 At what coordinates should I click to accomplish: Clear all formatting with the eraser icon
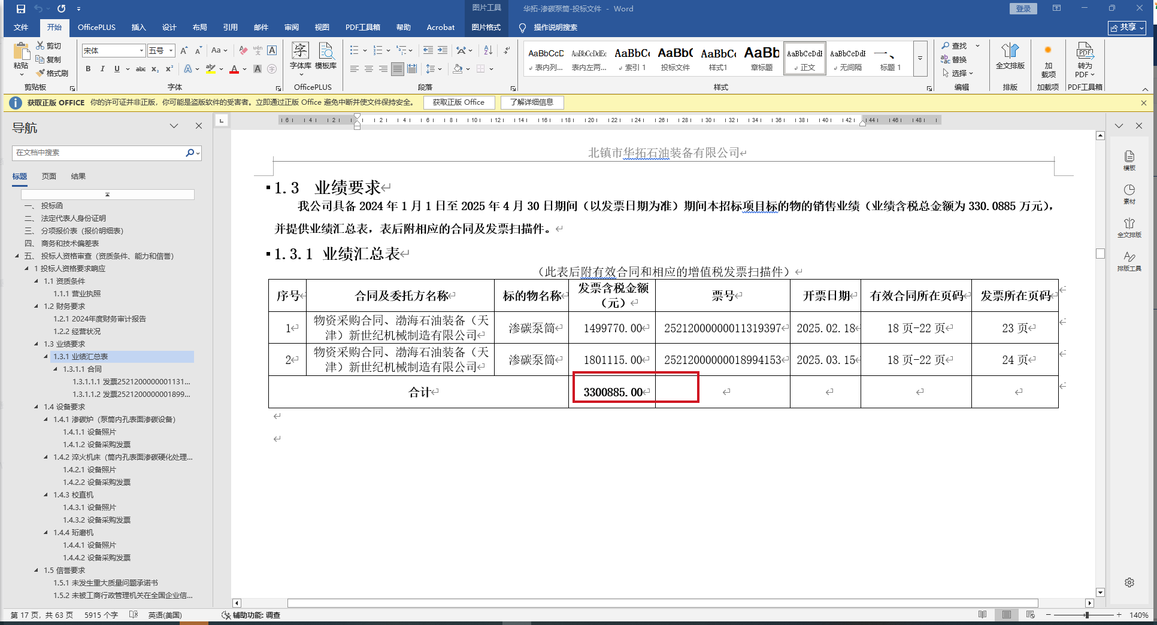pos(243,50)
